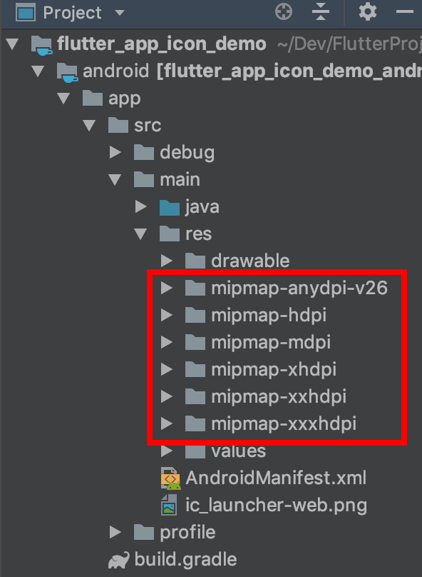Expand the mipmap-xxxhdpi folder arrow
The image size is (422, 577).
click(167, 423)
